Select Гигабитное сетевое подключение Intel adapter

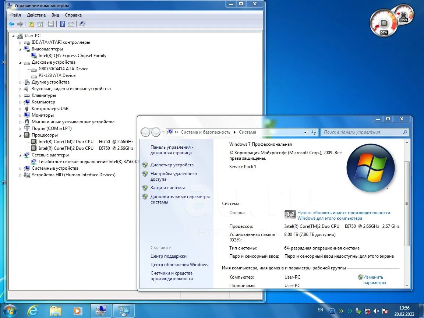click(88, 162)
